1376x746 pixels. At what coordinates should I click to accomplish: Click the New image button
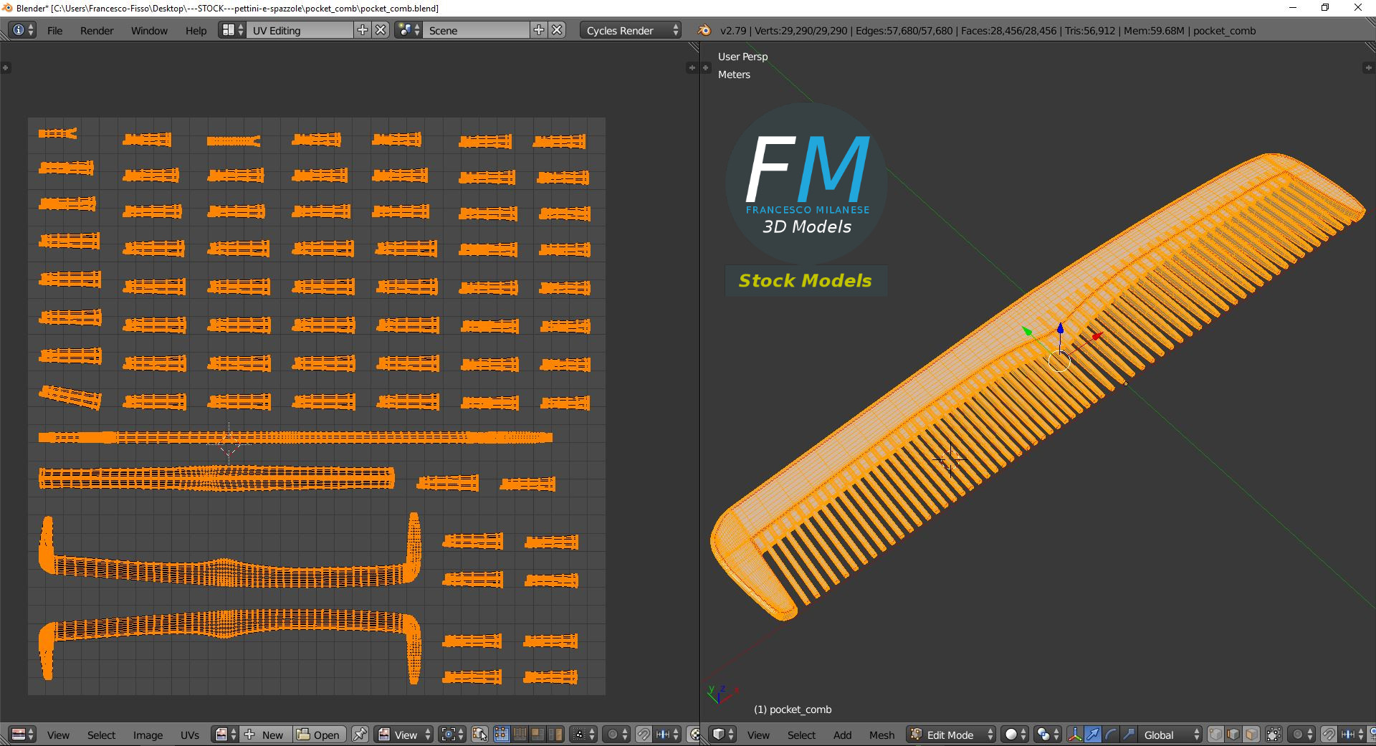[265, 735]
